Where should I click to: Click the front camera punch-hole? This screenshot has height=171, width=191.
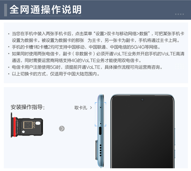coord(142,100)
